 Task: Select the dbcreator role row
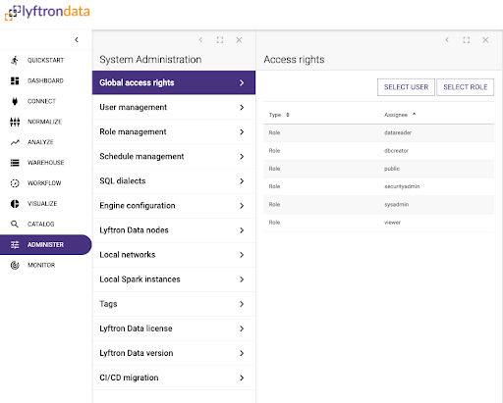pos(379,151)
